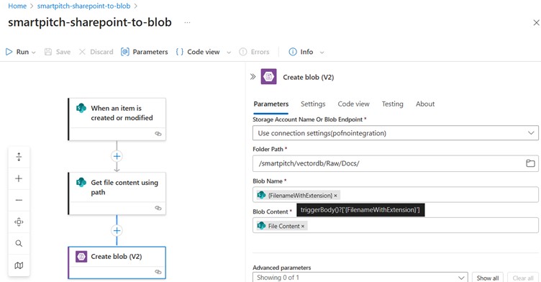Select the Get file content using path action
Image resolution: width=541 pixels, height=282 pixels.
117,194
